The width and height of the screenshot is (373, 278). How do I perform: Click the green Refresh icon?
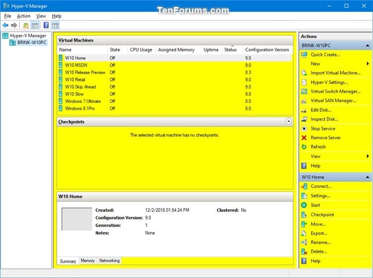[x=304, y=147]
